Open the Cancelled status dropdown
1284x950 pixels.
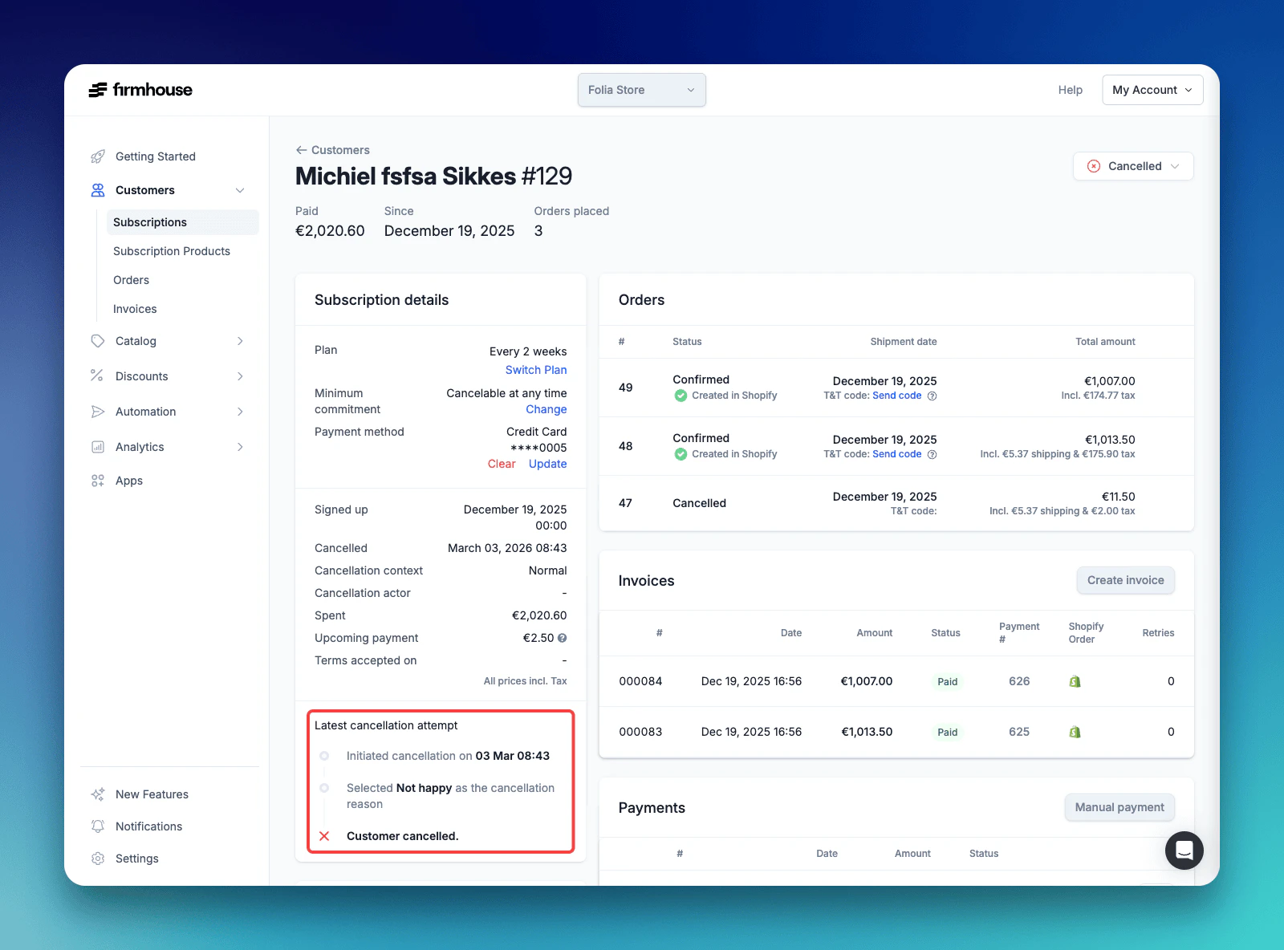pos(1133,166)
